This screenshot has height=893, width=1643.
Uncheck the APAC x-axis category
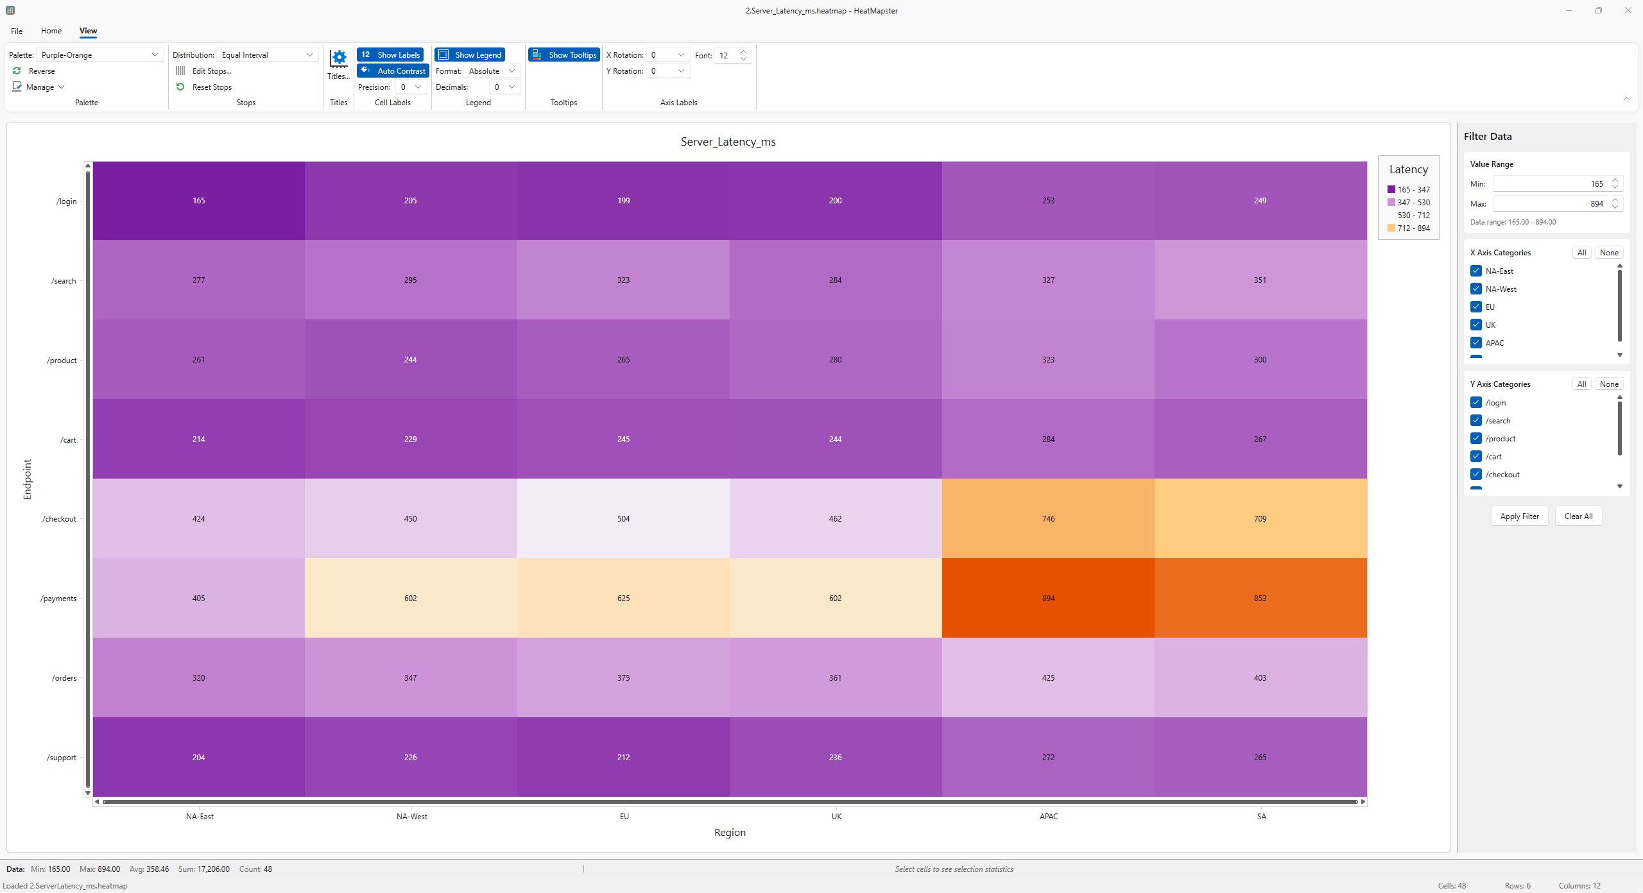point(1477,343)
